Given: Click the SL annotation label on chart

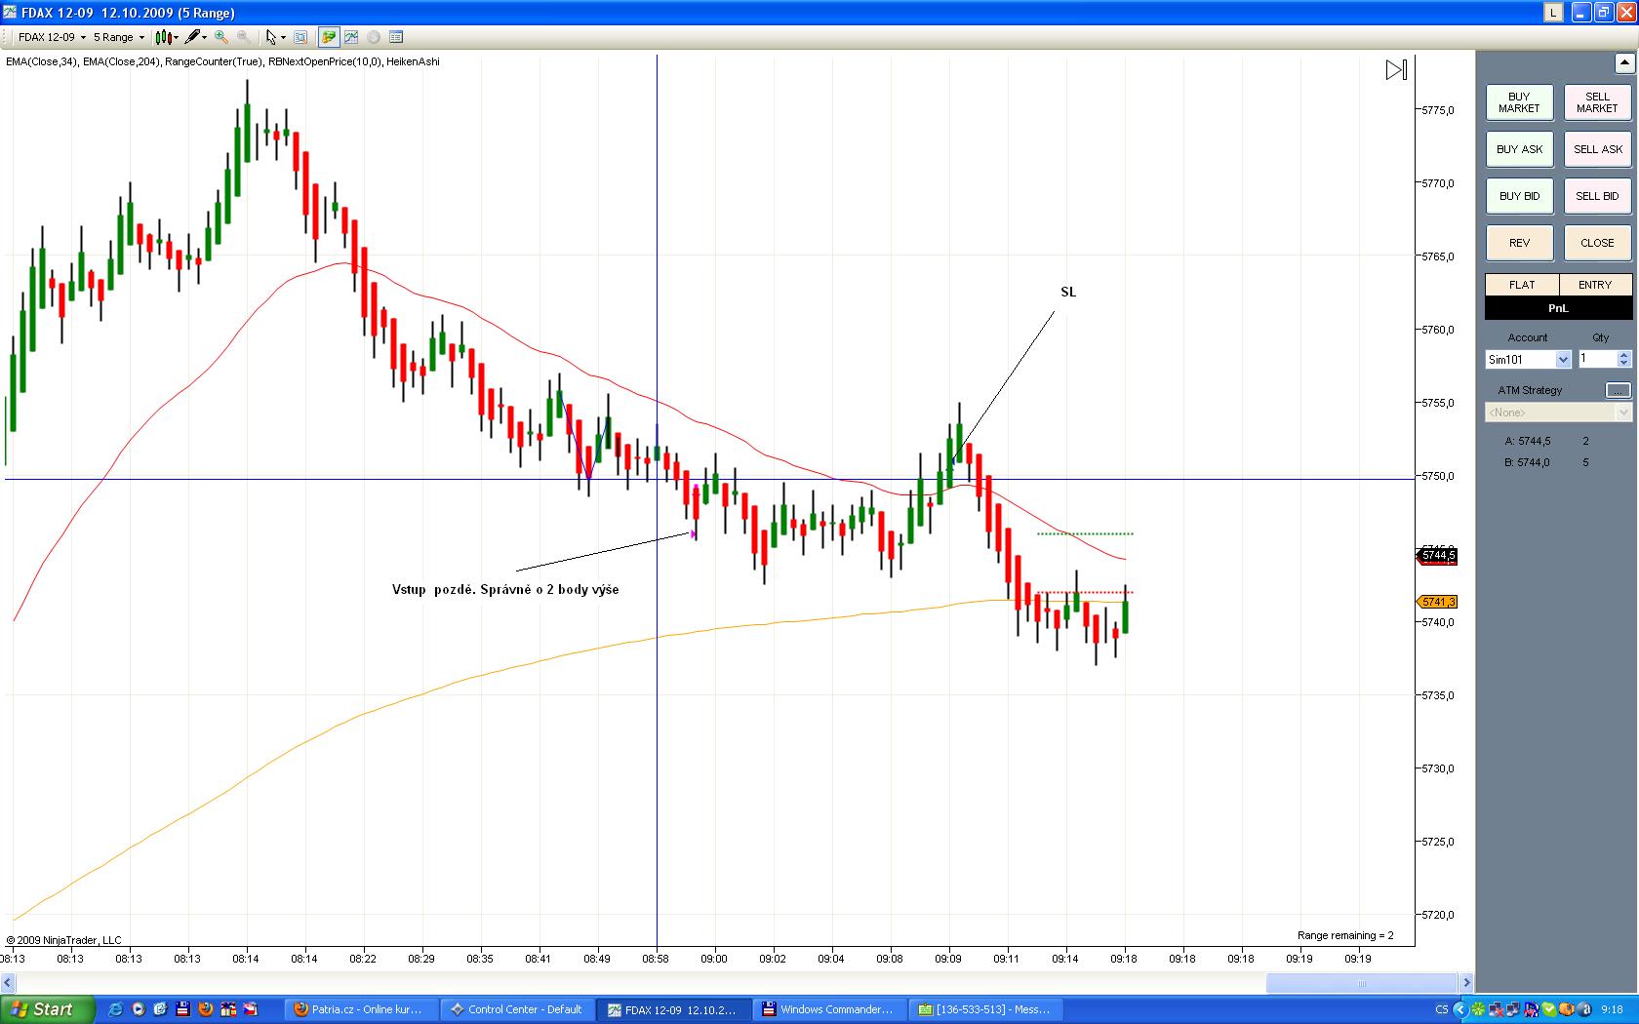Looking at the screenshot, I should 1068,292.
